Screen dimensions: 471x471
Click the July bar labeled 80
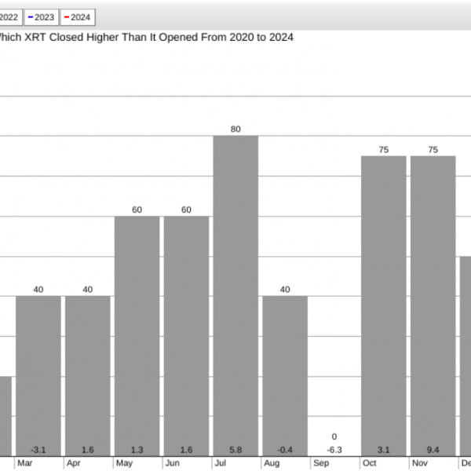point(235,296)
